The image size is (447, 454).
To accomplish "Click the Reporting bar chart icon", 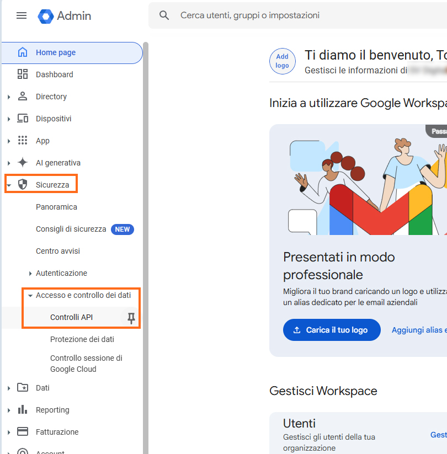I will point(23,410).
